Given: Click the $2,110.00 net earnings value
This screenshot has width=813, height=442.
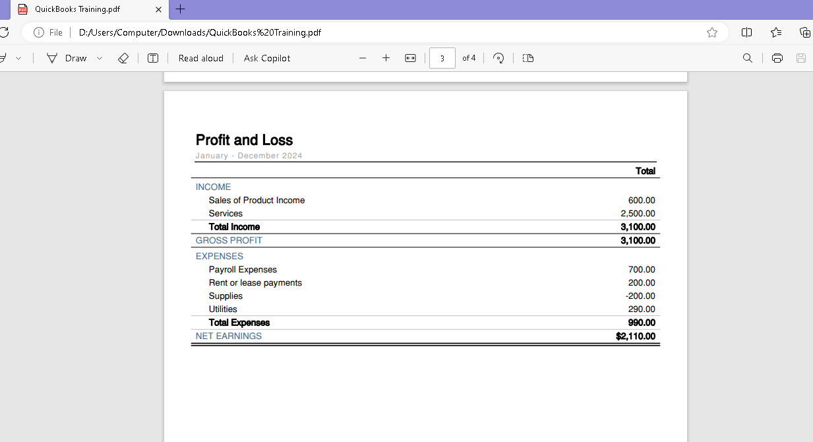Looking at the screenshot, I should pos(636,336).
